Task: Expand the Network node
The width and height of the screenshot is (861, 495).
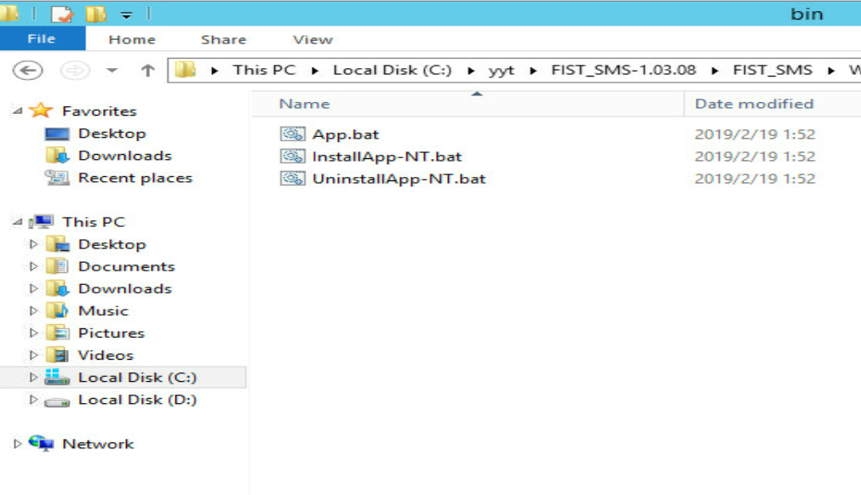Action: pyautogui.click(x=17, y=443)
